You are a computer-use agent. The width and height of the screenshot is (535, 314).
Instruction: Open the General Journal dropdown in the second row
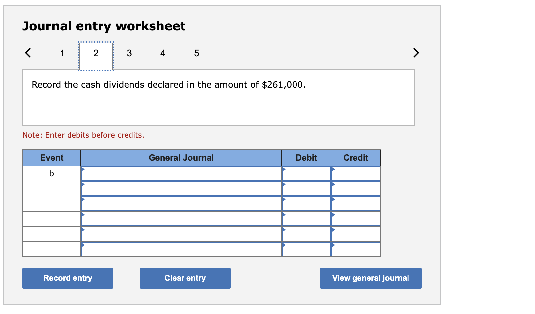click(181, 189)
